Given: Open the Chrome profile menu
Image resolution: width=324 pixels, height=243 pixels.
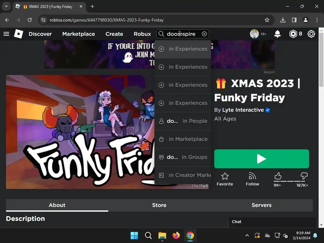Looking at the screenshot, I should pos(305,20).
